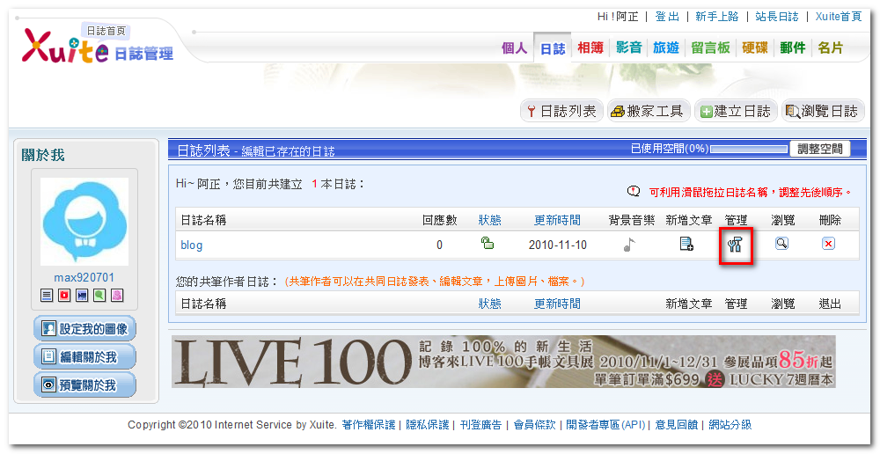The image size is (880, 454).
Task: Click the green search icon under username
Action: point(99,295)
